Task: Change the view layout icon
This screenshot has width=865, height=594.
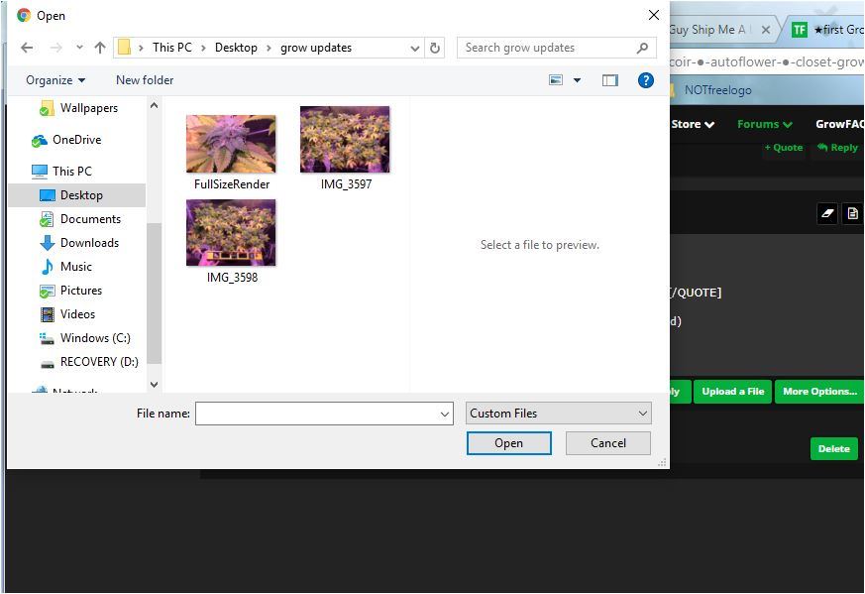Action: coord(556,80)
